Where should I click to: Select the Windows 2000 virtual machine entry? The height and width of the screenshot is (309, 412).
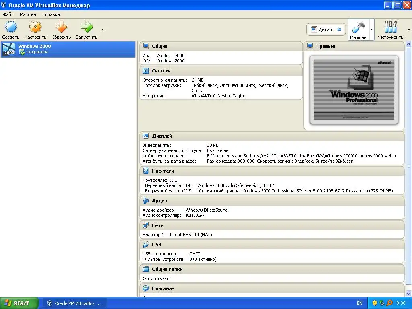pos(68,49)
